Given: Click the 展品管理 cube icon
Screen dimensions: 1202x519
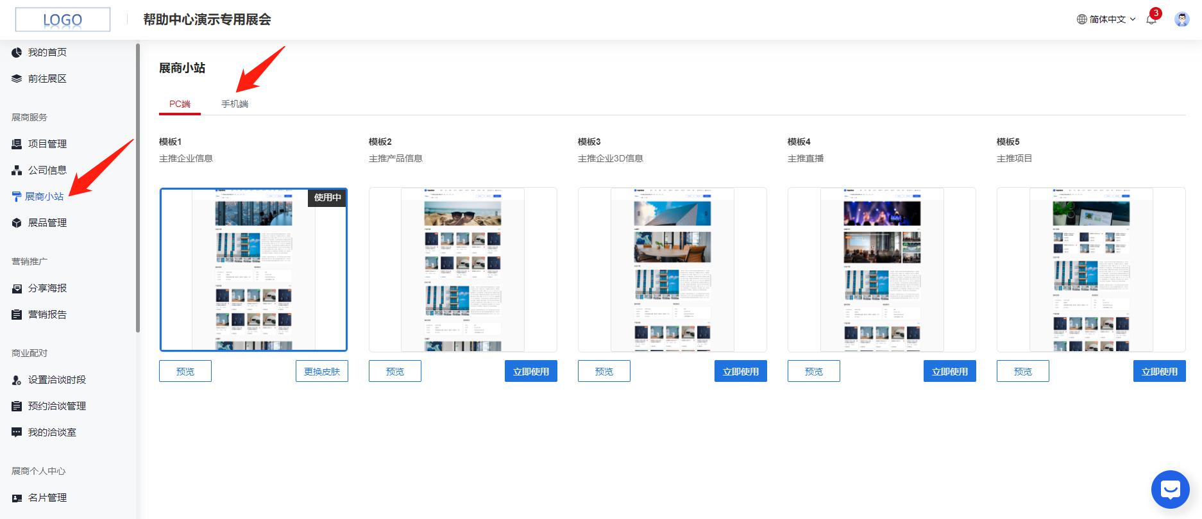Looking at the screenshot, I should point(17,223).
